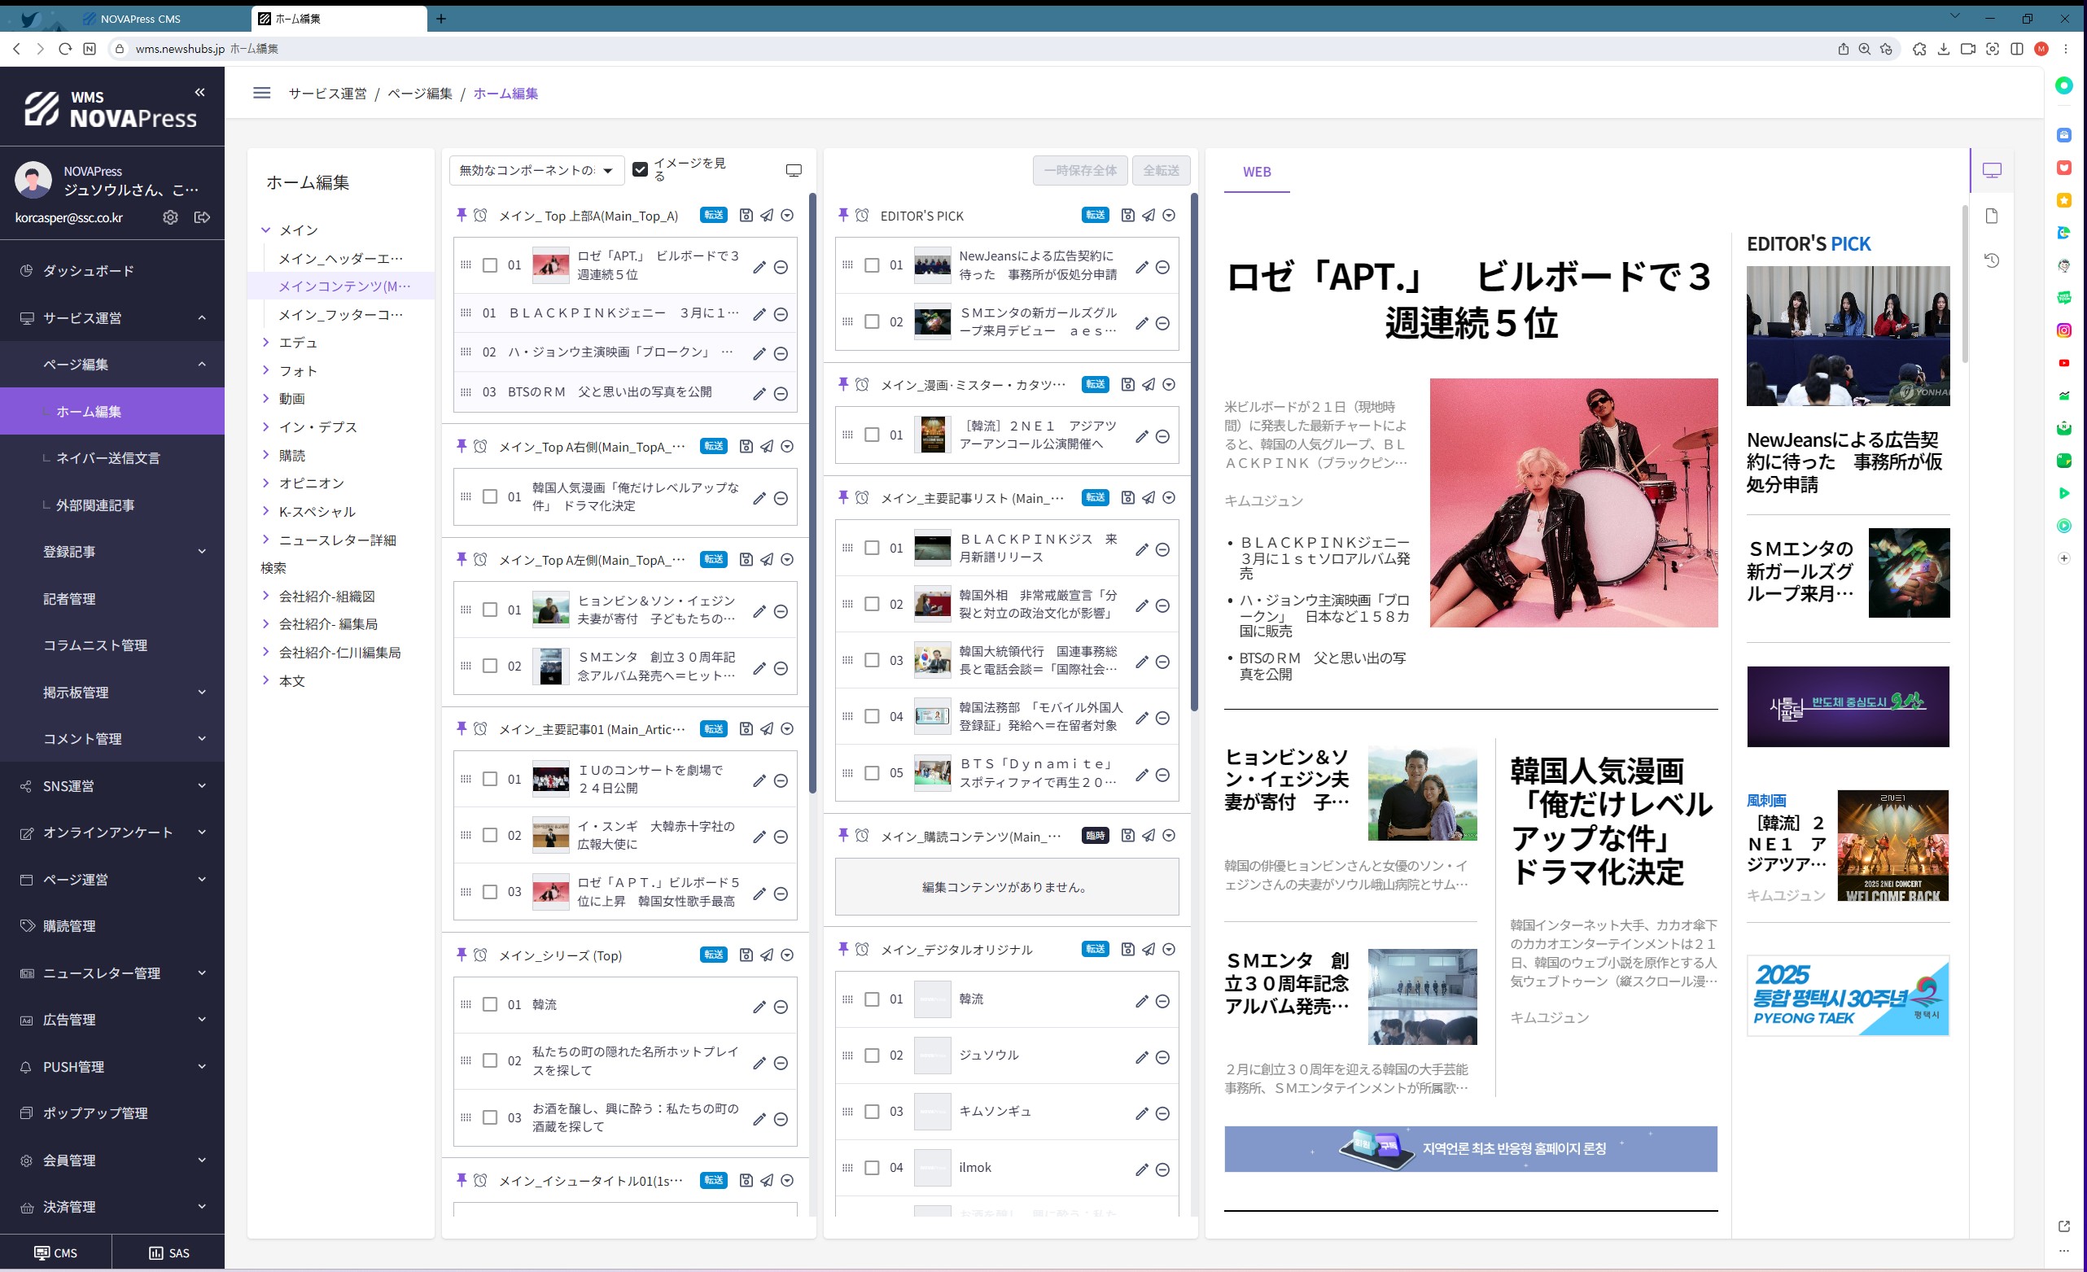Open メイン_Top 上部A component options chevron

787,215
